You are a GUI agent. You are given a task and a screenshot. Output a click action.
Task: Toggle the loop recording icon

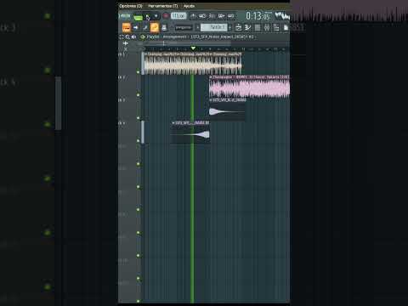231,16
